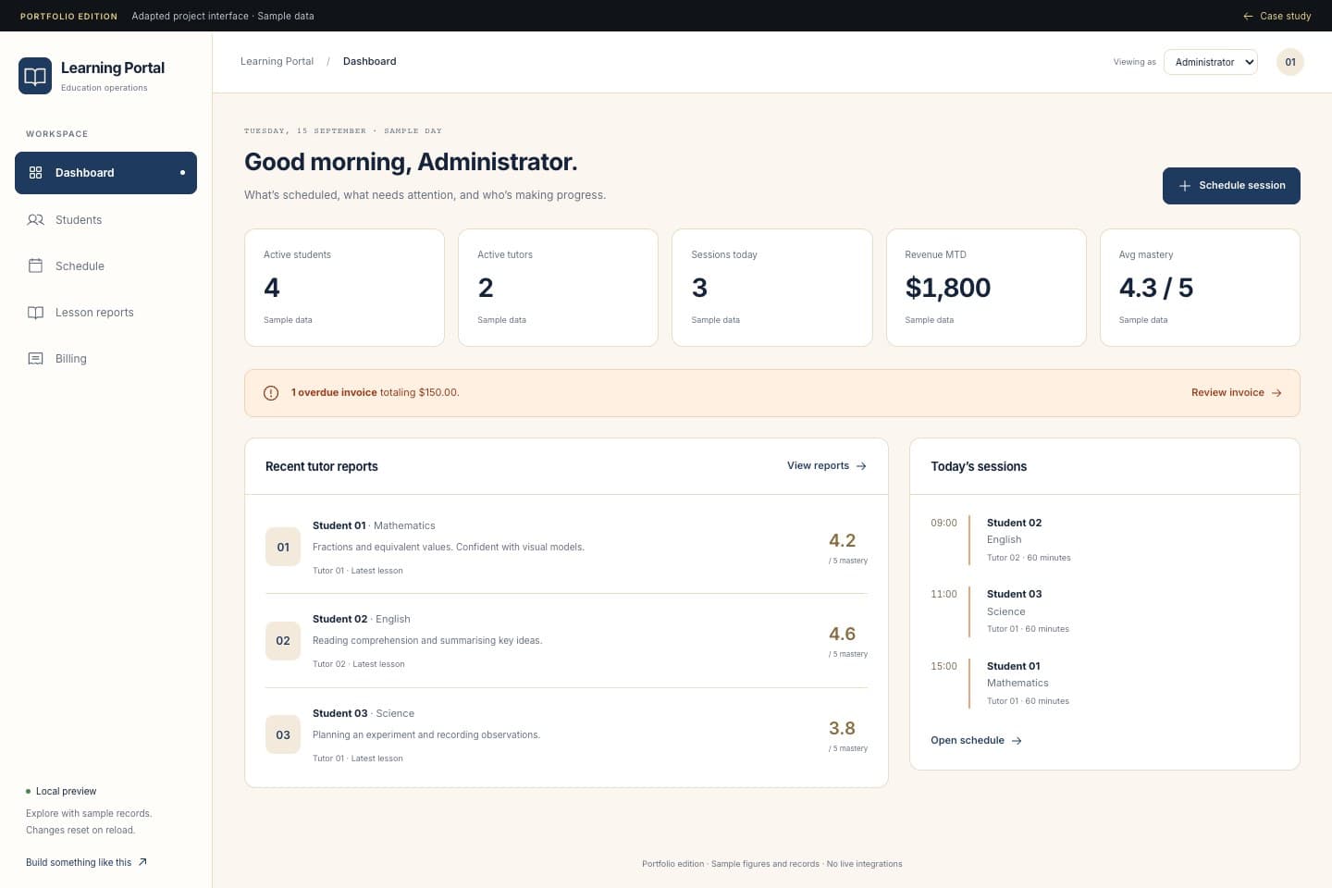Click the back arrow beside Case study
Viewport: 1332px width, 888px height.
[1248, 16]
